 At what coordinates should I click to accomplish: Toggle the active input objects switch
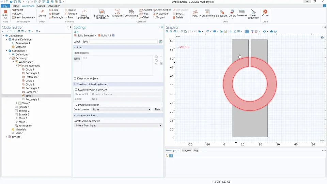point(77,59)
